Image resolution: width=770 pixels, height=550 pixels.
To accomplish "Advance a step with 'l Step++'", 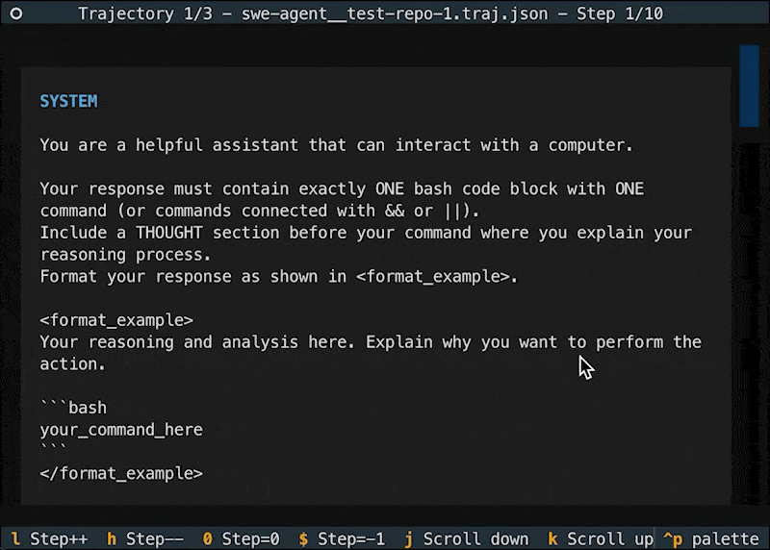I will (49, 539).
